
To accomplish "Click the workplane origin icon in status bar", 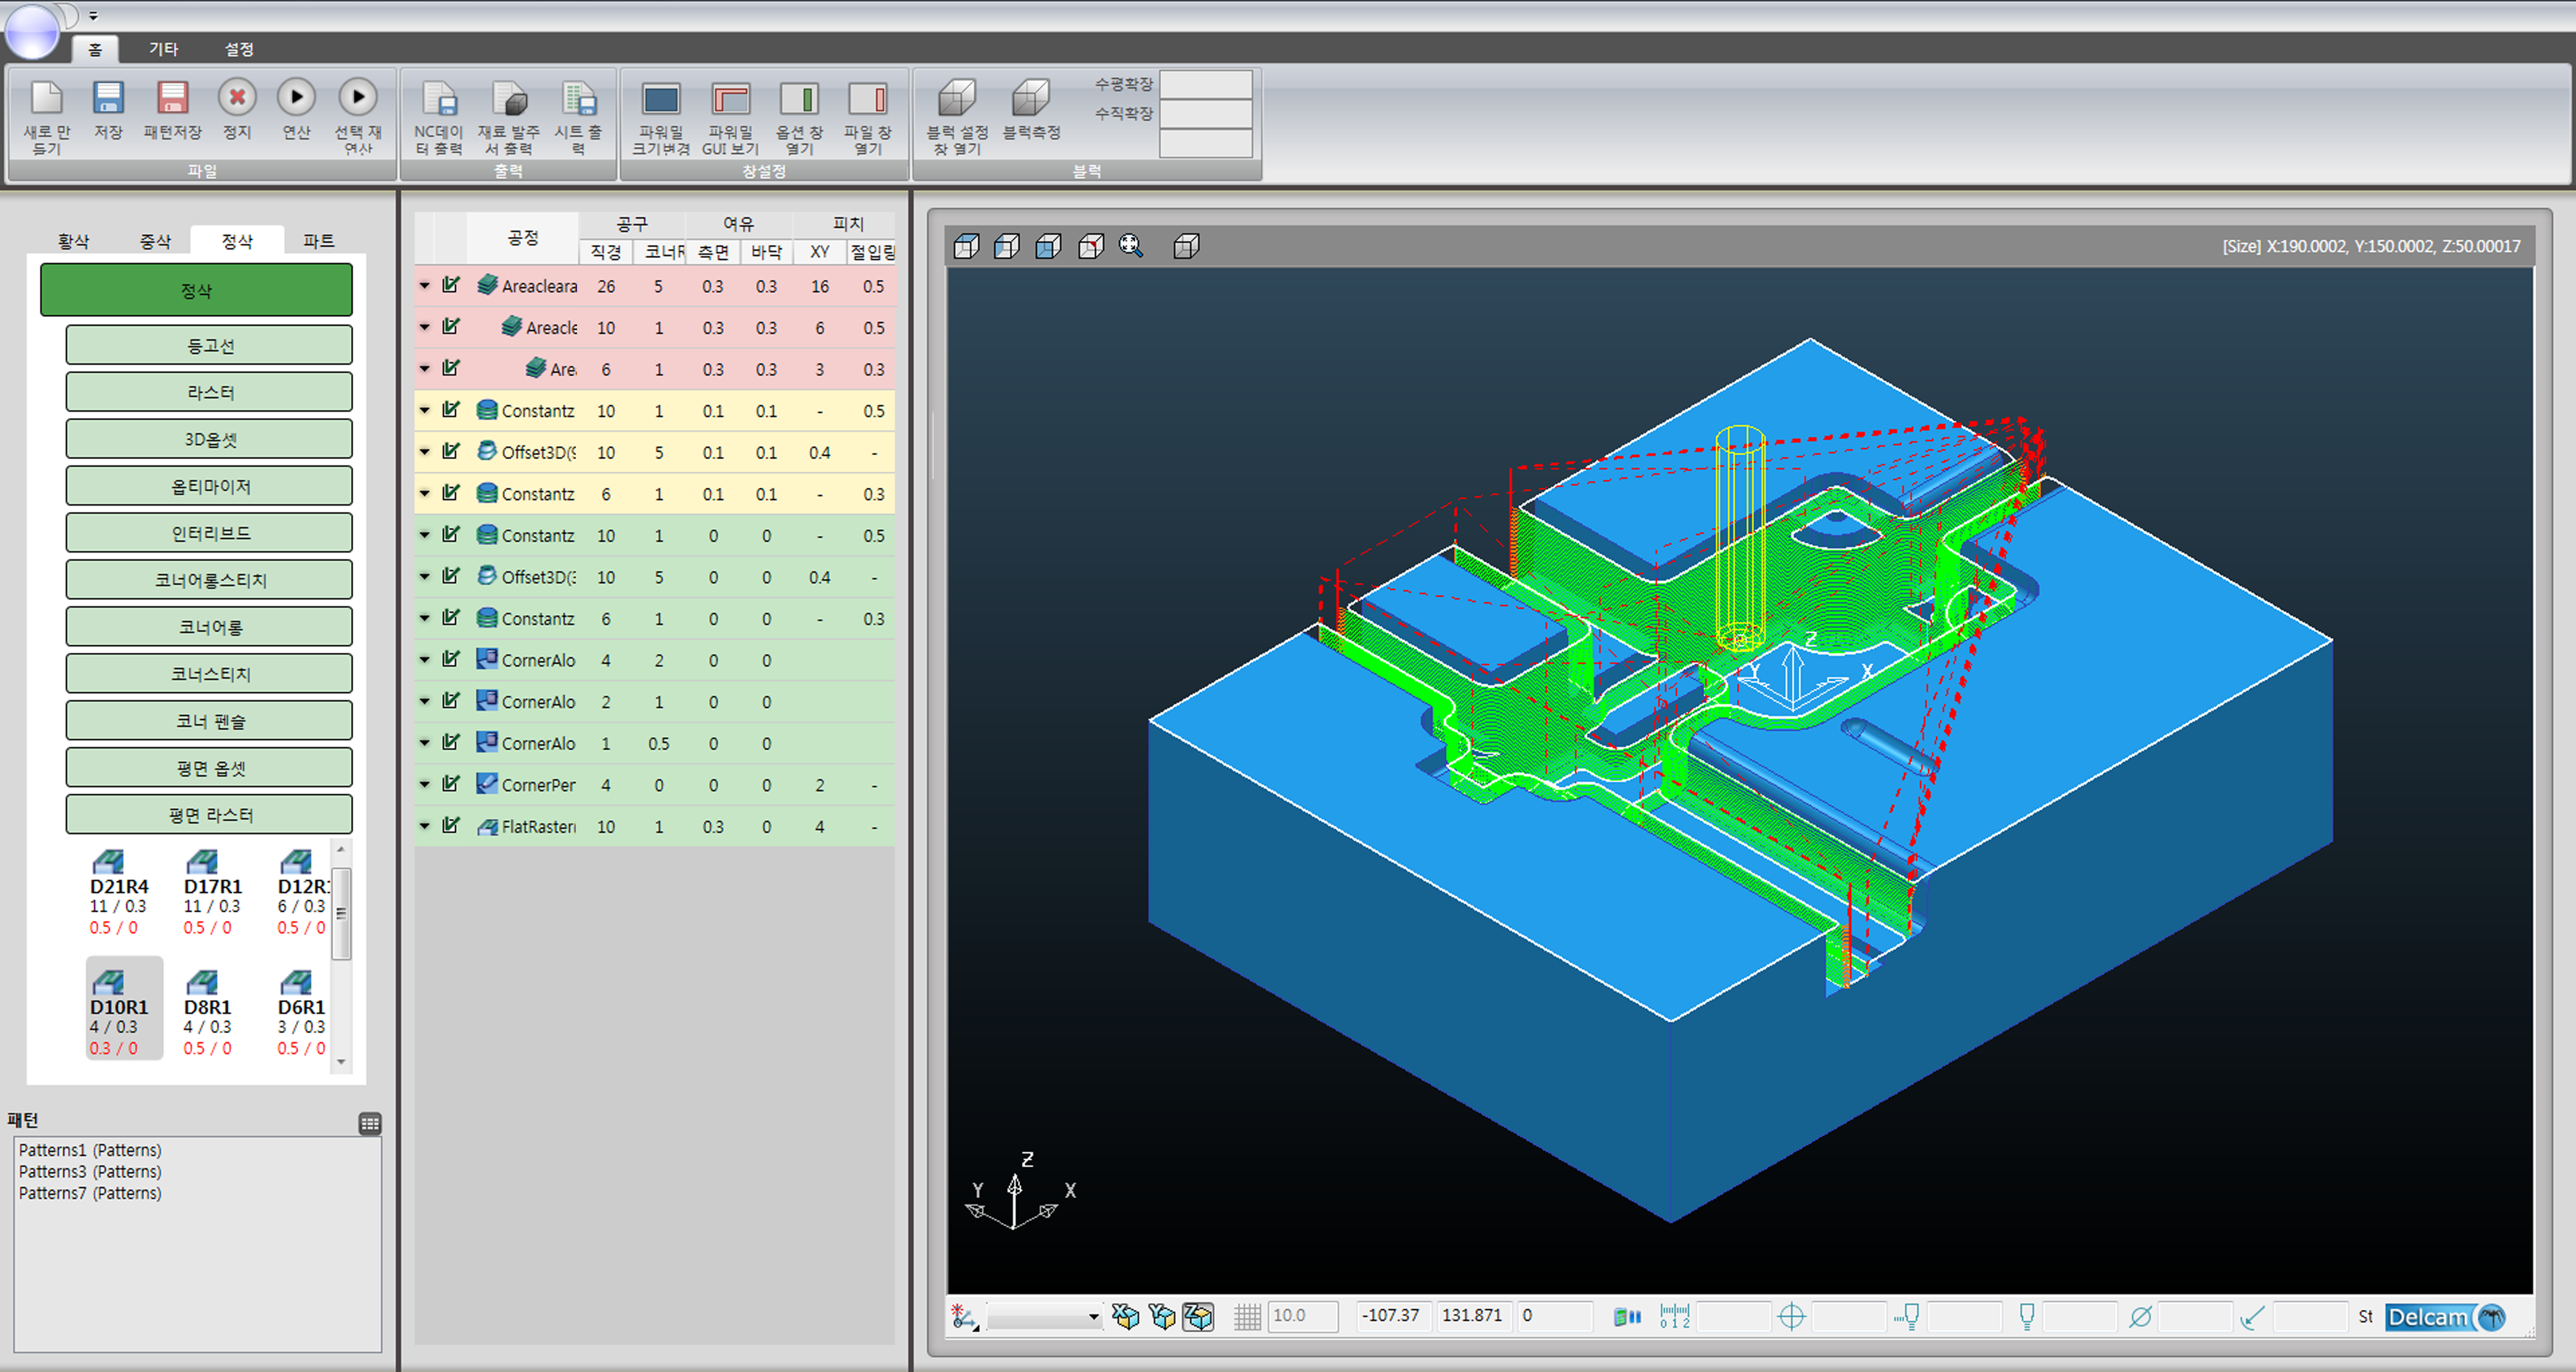I will coord(964,1316).
